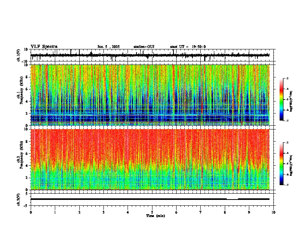Click the 'ch.1(V)' waveform axis label

click(x=19, y=55)
